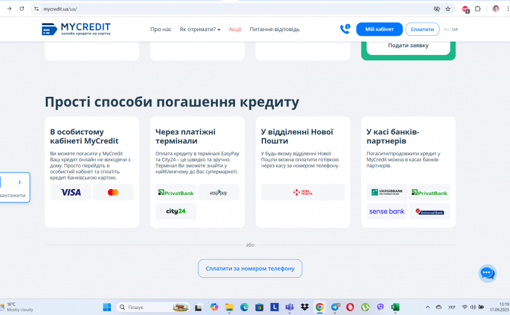Click the 'Прості способи погашення кредиту' heading
Image resolution: width=510 pixels, height=315 pixels.
click(172, 102)
